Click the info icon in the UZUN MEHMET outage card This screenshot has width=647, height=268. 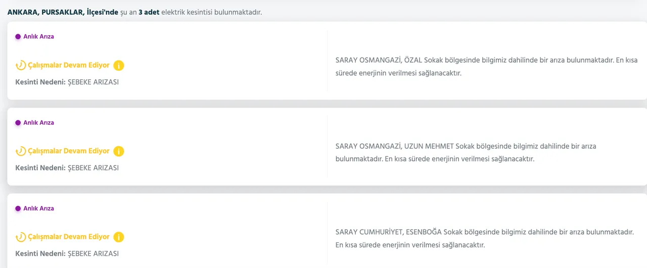pyautogui.click(x=119, y=151)
